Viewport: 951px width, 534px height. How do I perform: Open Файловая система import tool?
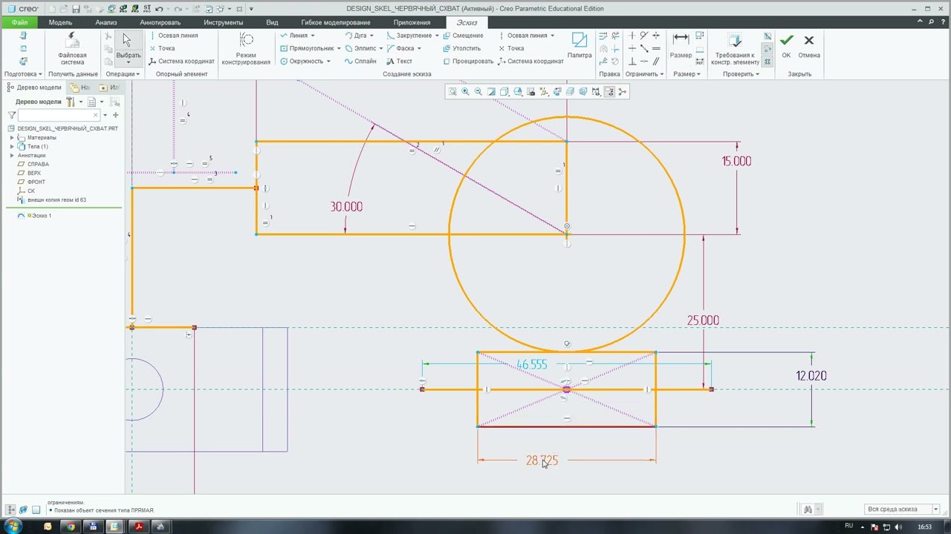pos(72,48)
